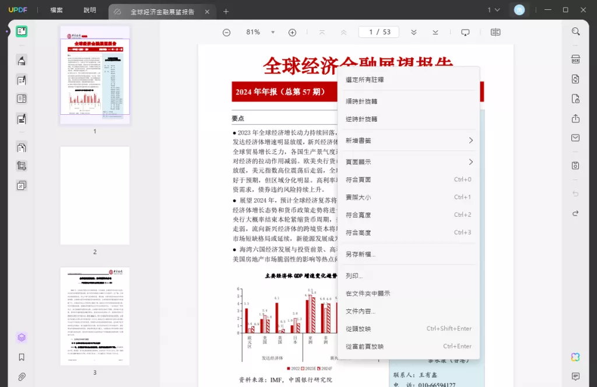The image size is (597, 387).
Task: Open the 說明 help menu
Action: tap(90, 10)
